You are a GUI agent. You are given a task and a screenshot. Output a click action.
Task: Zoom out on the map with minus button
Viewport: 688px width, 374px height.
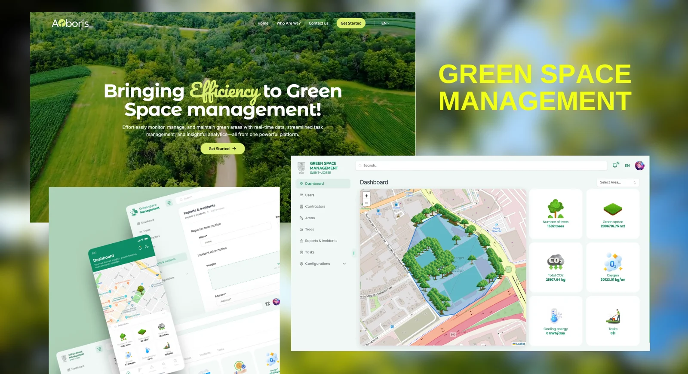366,203
